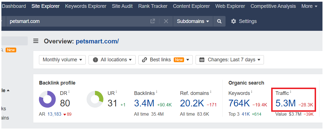Click the red AR down arrow 89
The width and height of the screenshot is (325, 133).
pos(67,114)
